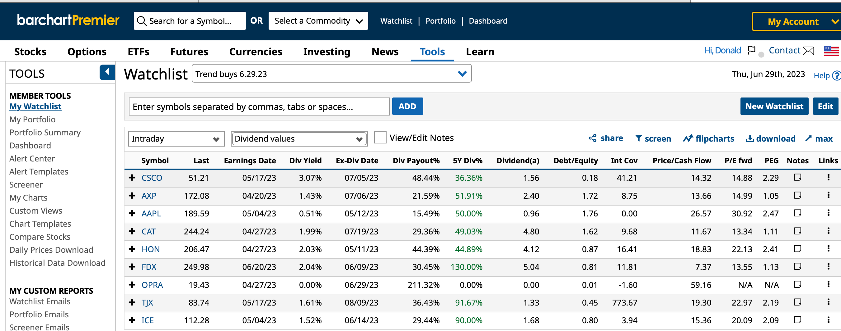This screenshot has height=331, width=841.
Task: Click the New Watchlist button
Action: click(774, 106)
